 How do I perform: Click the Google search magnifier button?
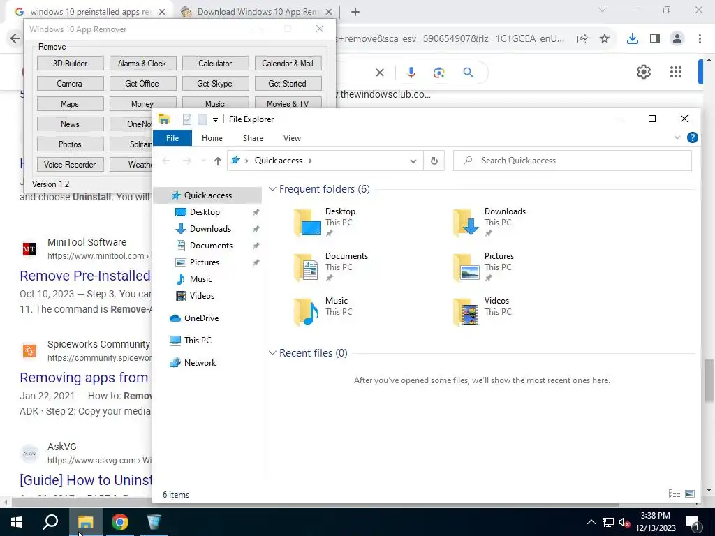pyautogui.click(x=469, y=73)
